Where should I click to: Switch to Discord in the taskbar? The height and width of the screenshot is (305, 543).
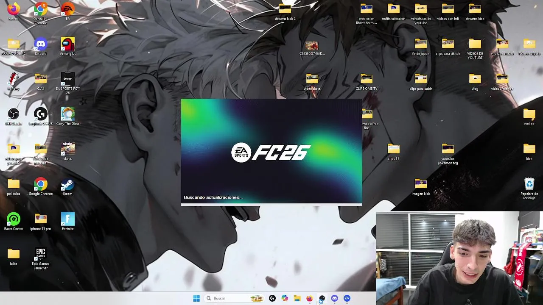335,298
